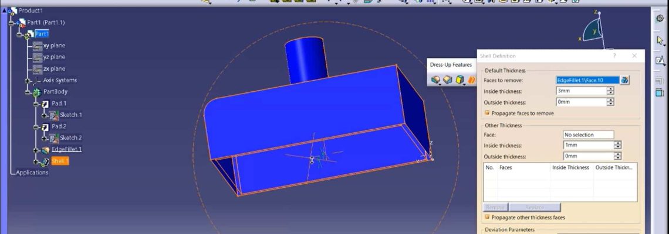Select the Applications tree entry

point(32,173)
